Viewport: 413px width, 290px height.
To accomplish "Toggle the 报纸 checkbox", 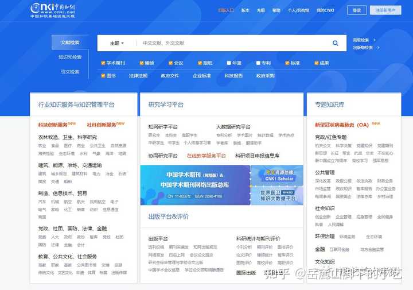I will pyautogui.click(x=200, y=63).
